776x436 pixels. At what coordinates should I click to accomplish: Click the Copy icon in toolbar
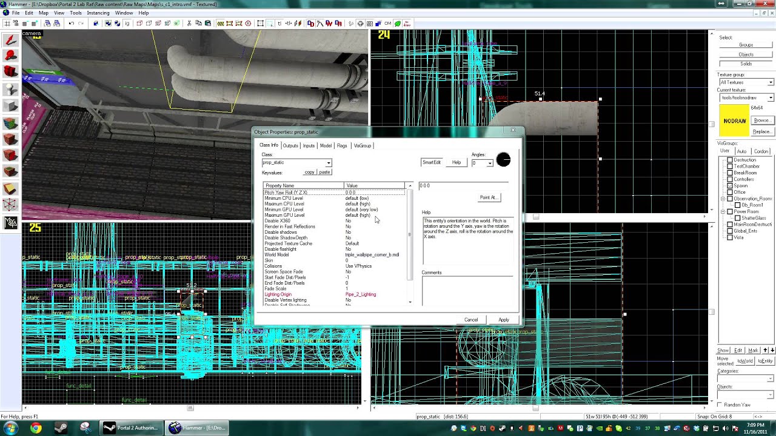pos(198,24)
